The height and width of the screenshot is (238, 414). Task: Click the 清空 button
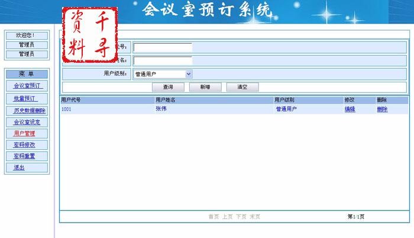[242, 87]
